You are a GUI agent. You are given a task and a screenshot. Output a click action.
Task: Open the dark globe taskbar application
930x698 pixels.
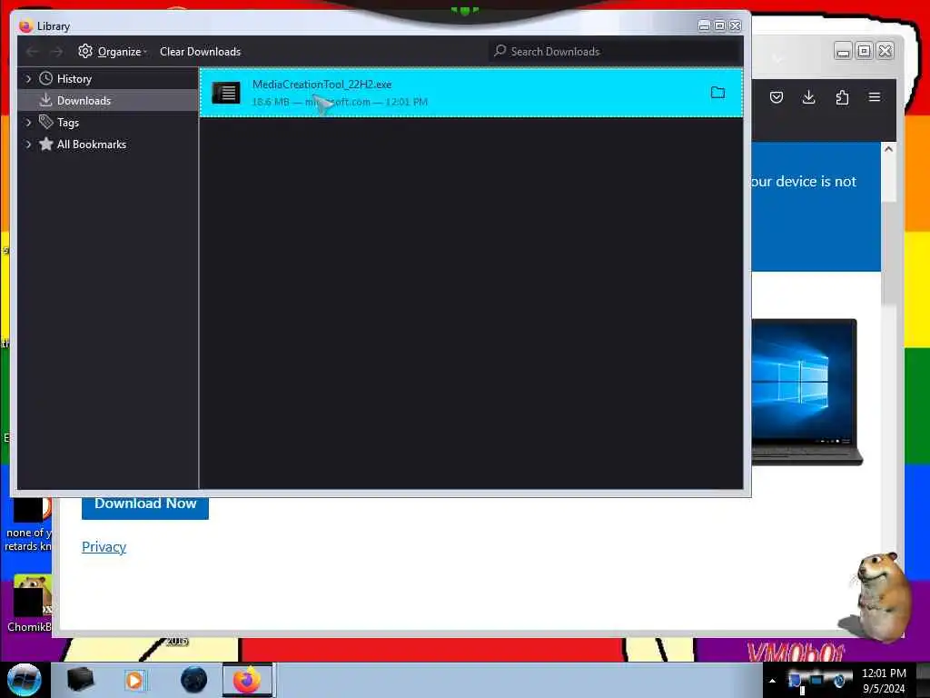(194, 680)
